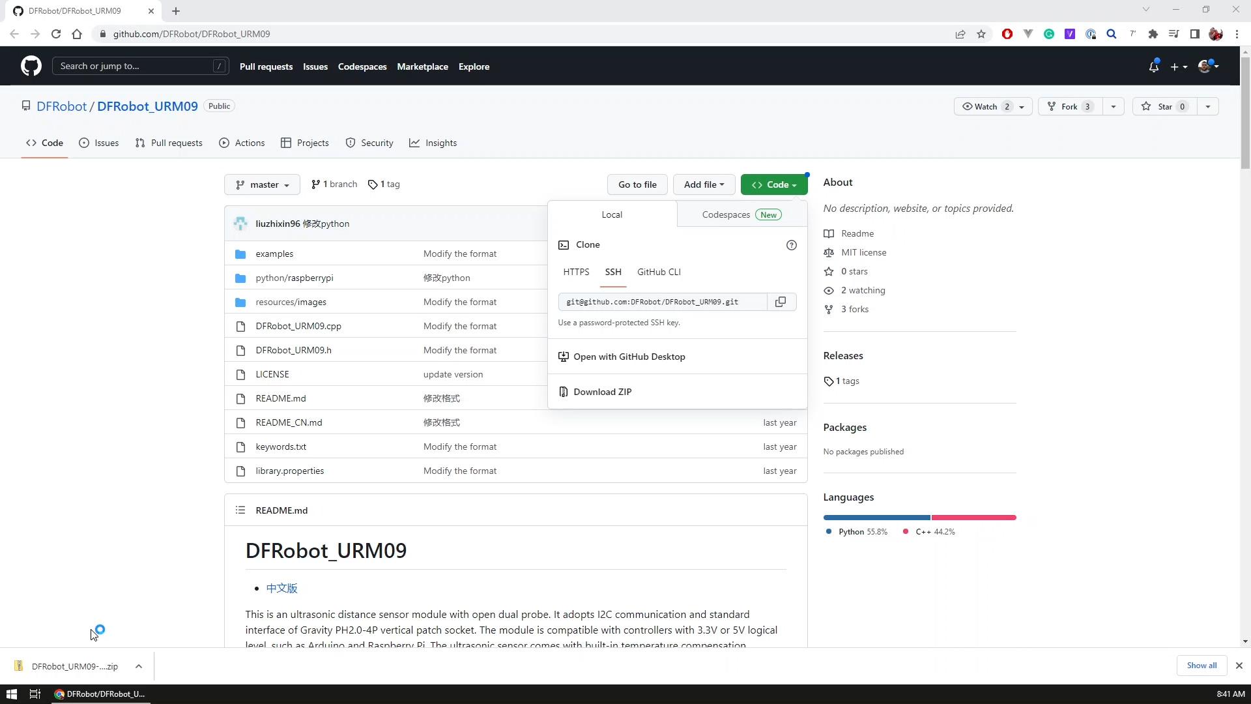Click the Clone help question icon

791,245
